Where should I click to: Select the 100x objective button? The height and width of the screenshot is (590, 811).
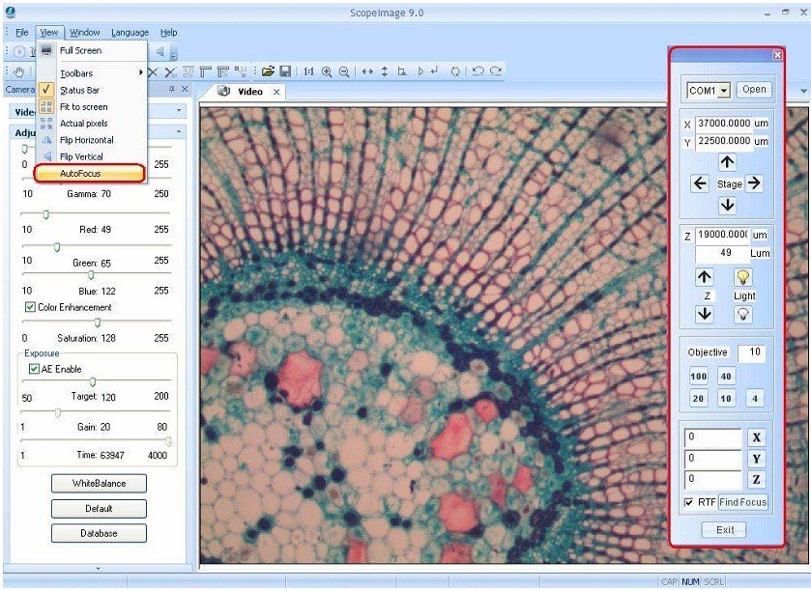click(x=699, y=376)
